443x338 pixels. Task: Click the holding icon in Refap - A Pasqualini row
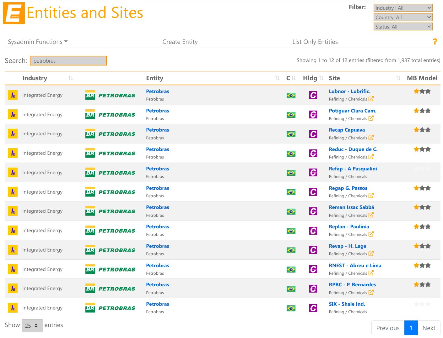313,172
